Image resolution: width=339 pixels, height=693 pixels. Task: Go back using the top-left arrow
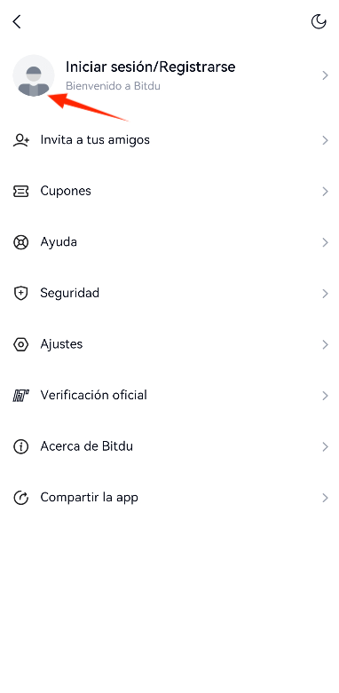pos(17,21)
